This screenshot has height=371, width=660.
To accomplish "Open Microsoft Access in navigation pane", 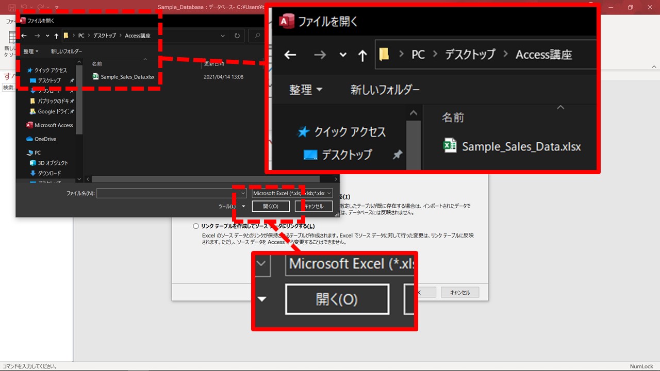I will coord(54,125).
